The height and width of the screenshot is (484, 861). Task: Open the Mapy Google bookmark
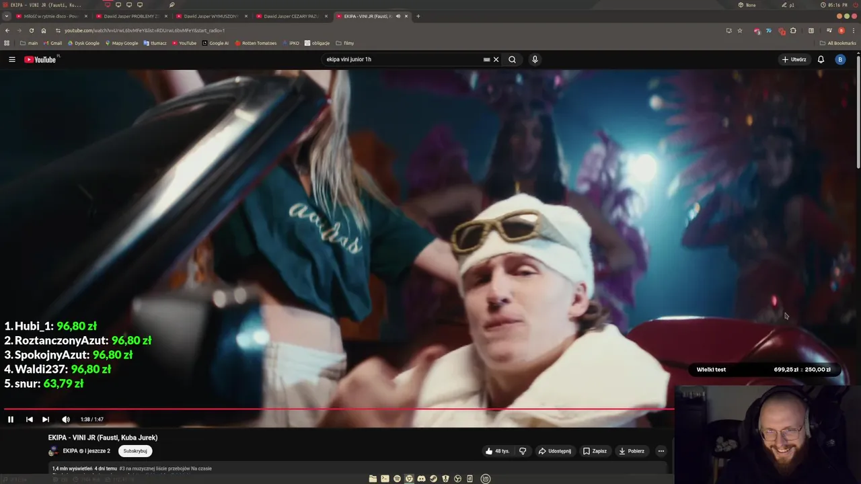122,43
